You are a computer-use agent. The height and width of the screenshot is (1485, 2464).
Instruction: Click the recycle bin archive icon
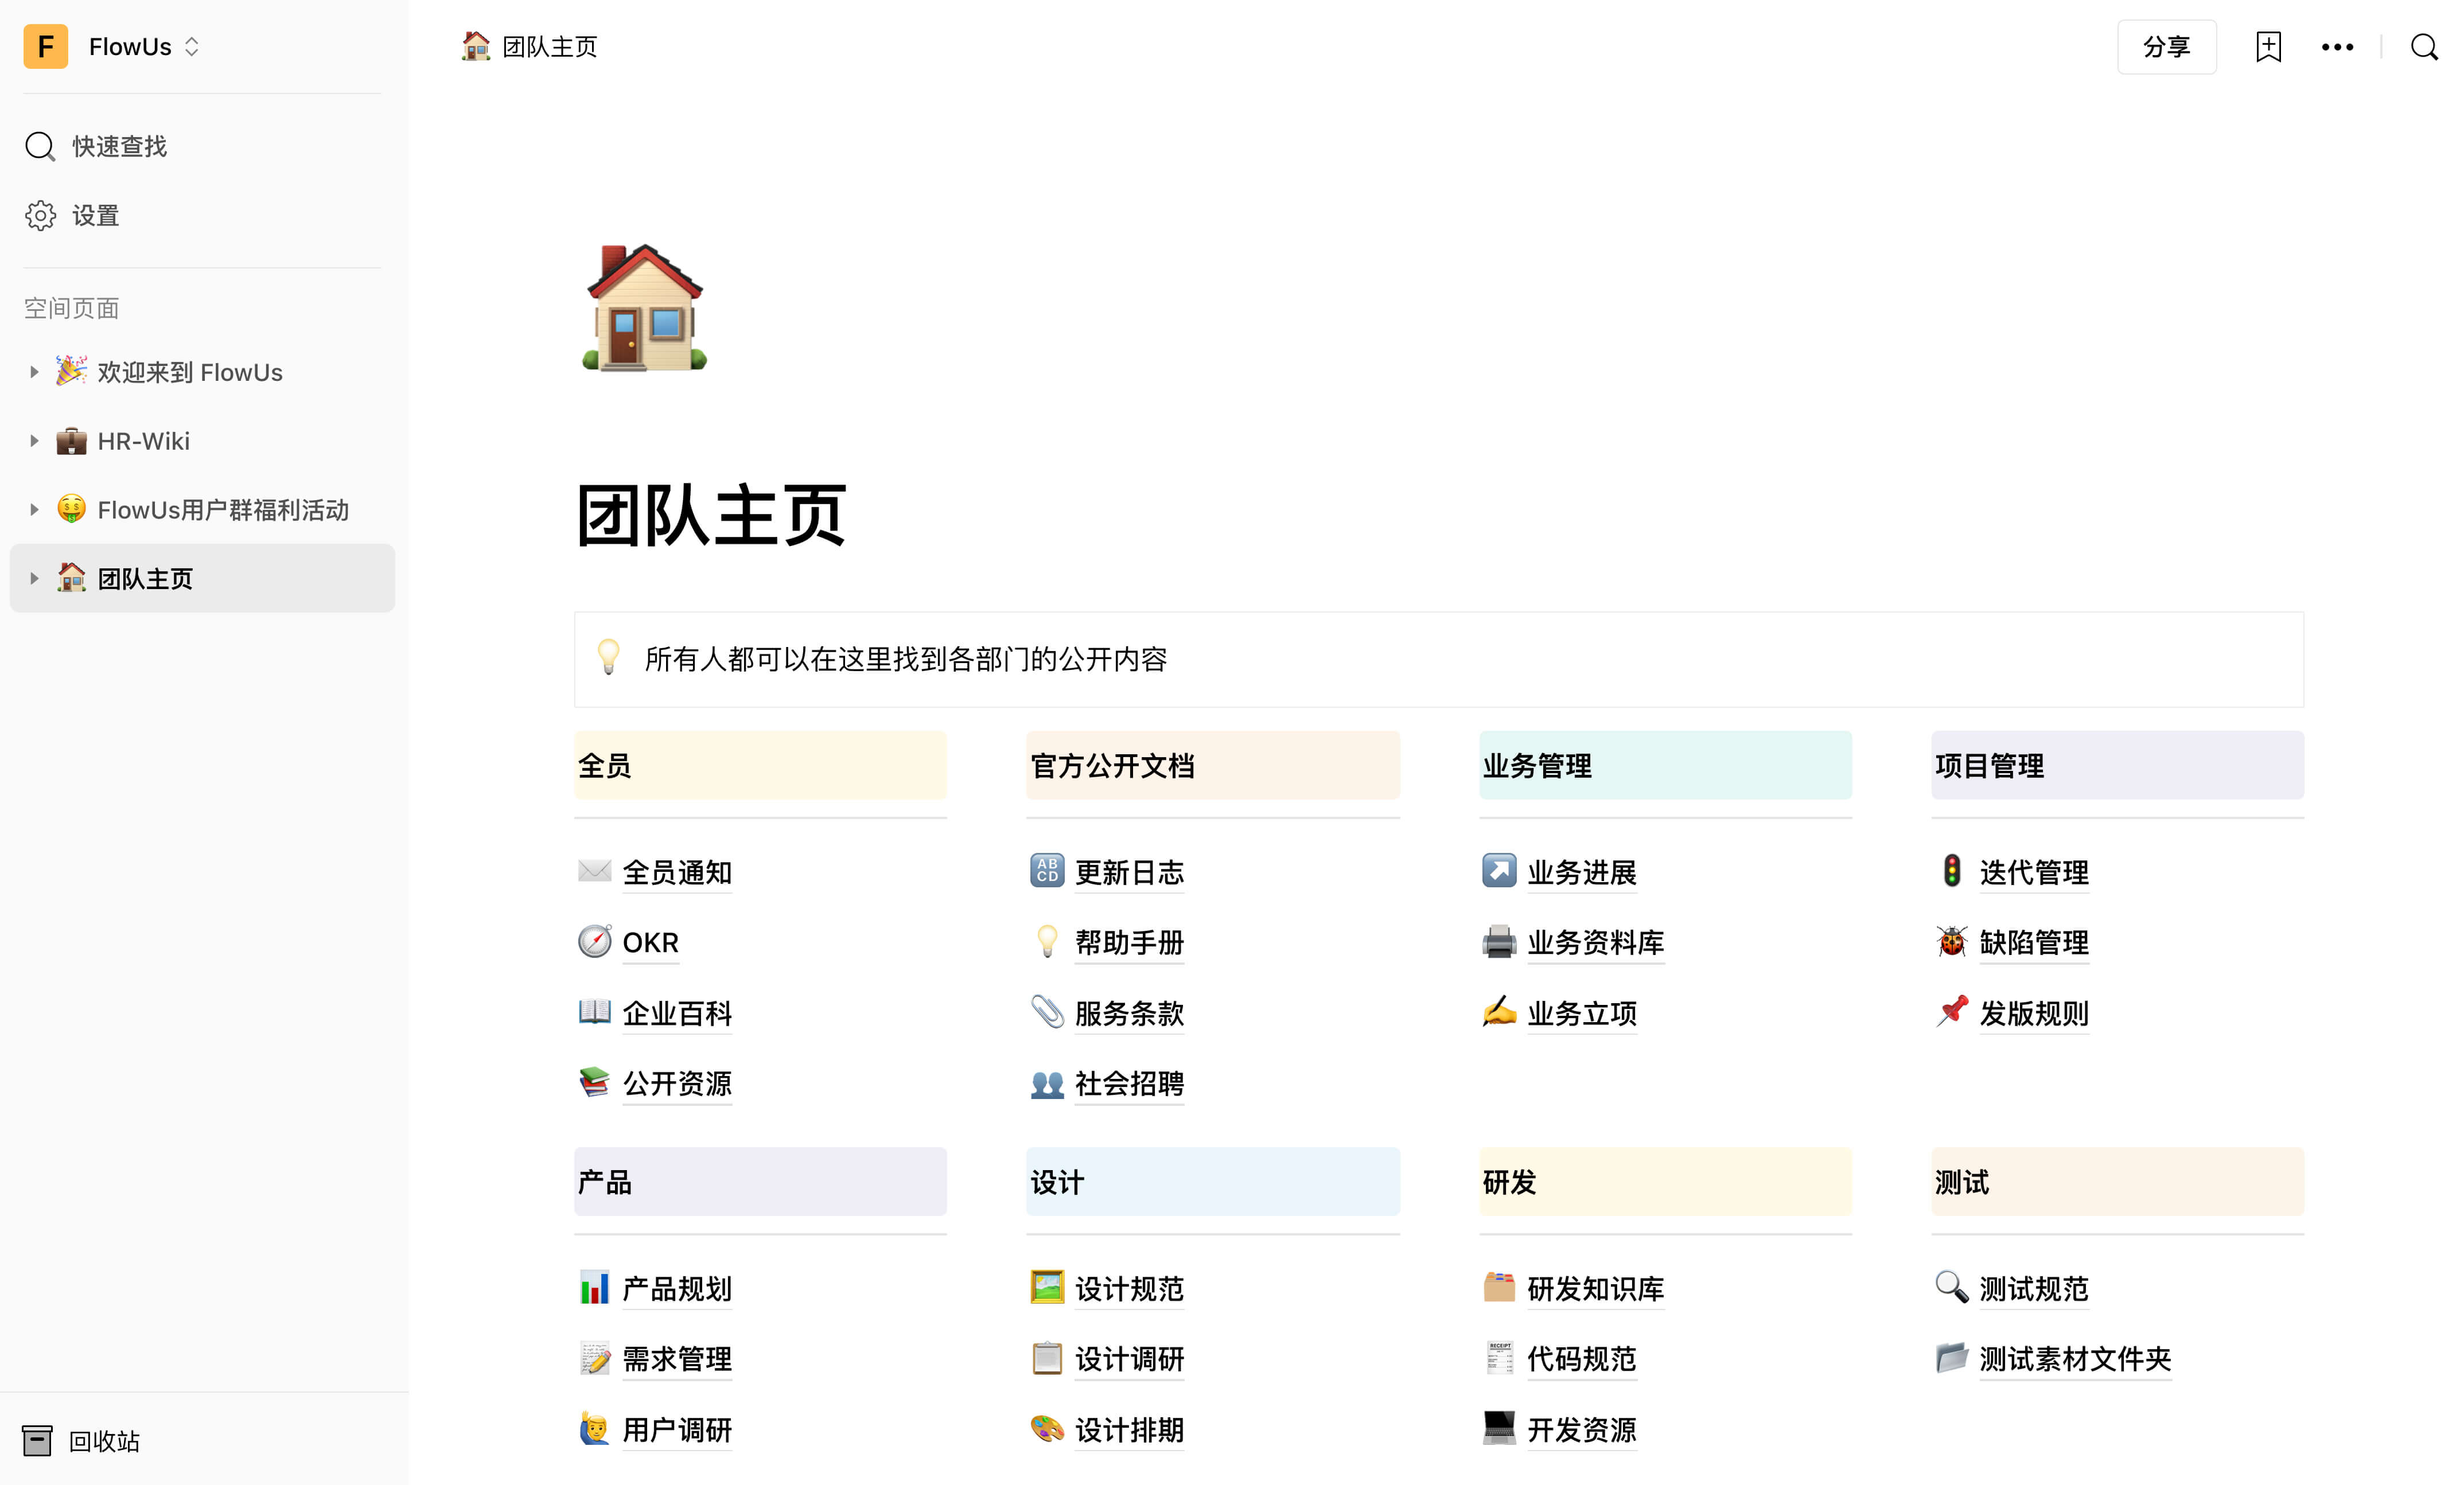[x=37, y=1441]
